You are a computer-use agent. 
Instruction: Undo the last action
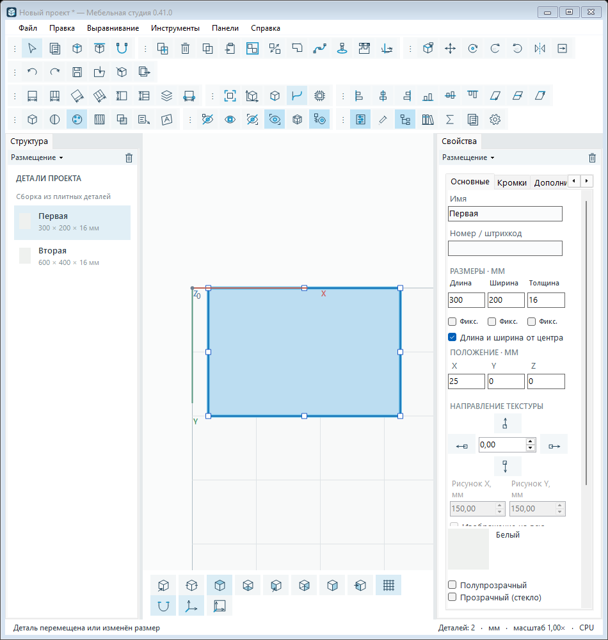(32, 72)
